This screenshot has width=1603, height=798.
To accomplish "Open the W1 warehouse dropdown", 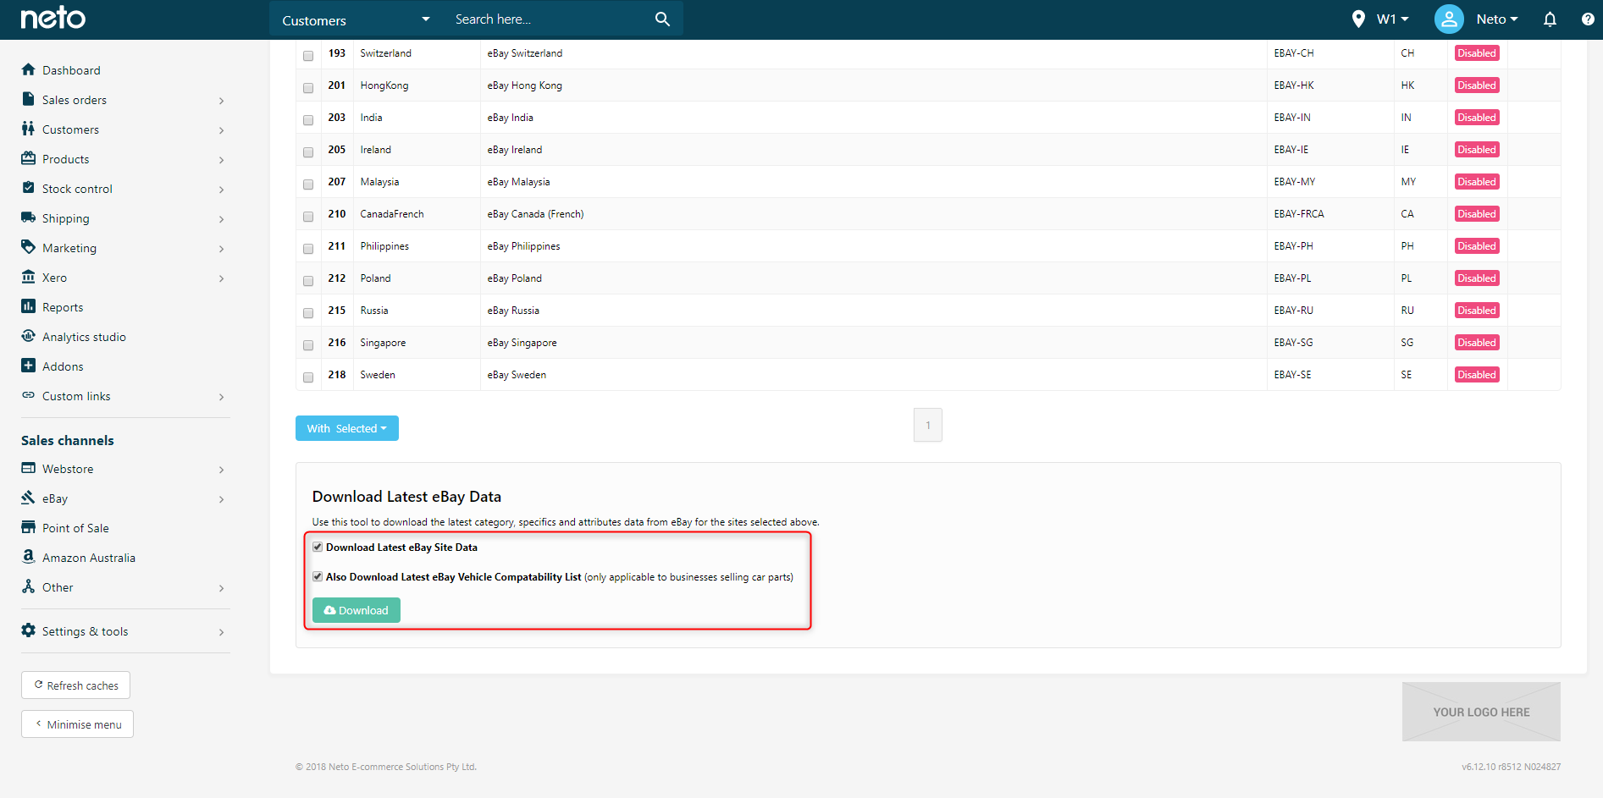I will click(1393, 19).
